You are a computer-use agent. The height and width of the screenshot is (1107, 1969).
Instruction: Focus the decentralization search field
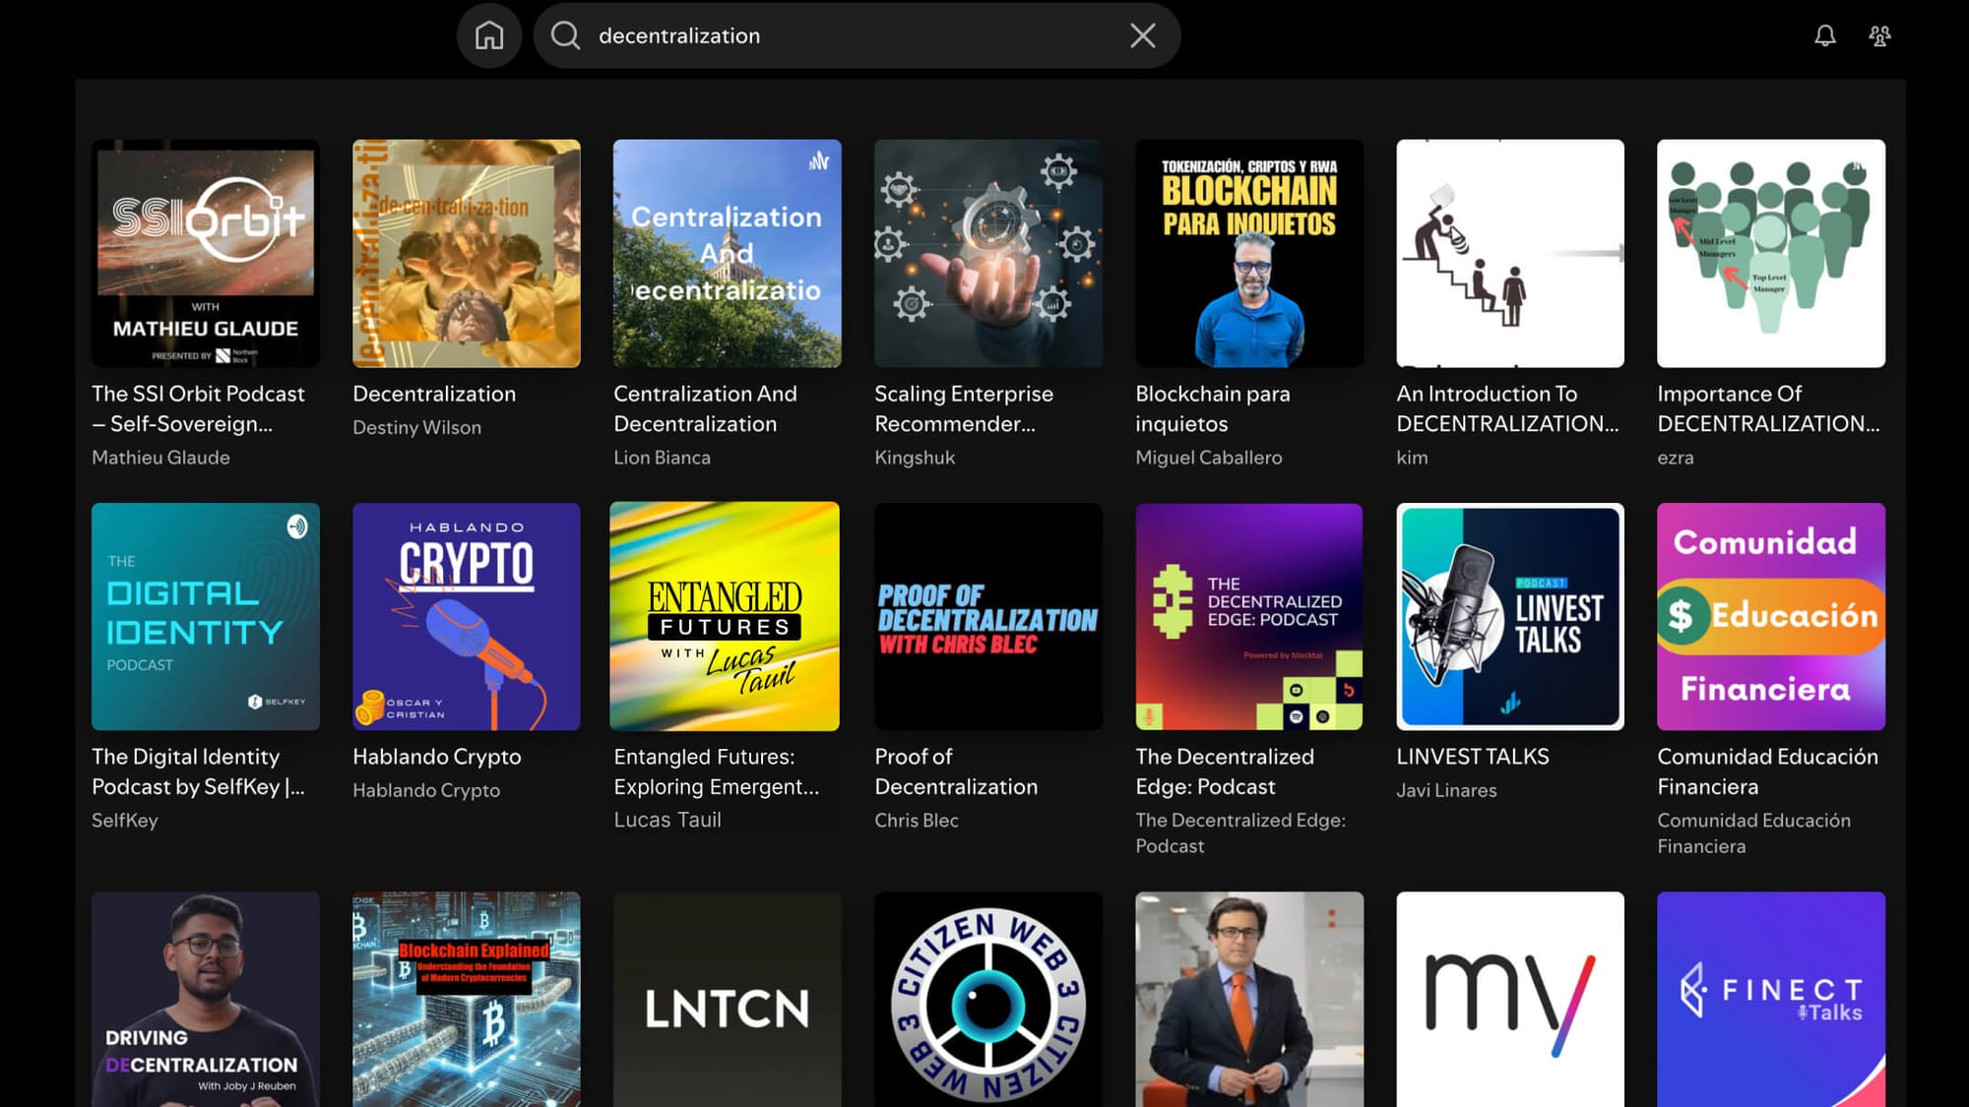[857, 35]
